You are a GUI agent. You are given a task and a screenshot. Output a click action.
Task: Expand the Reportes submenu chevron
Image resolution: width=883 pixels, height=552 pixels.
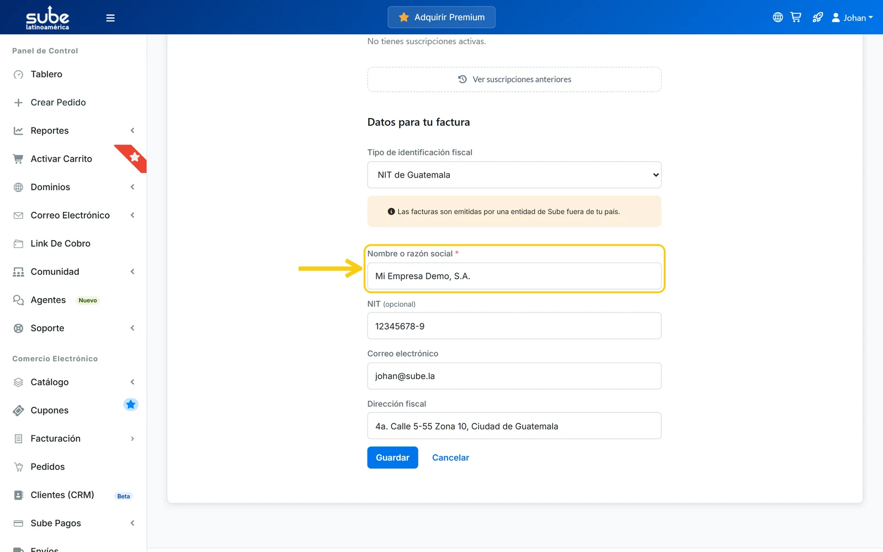pos(132,131)
